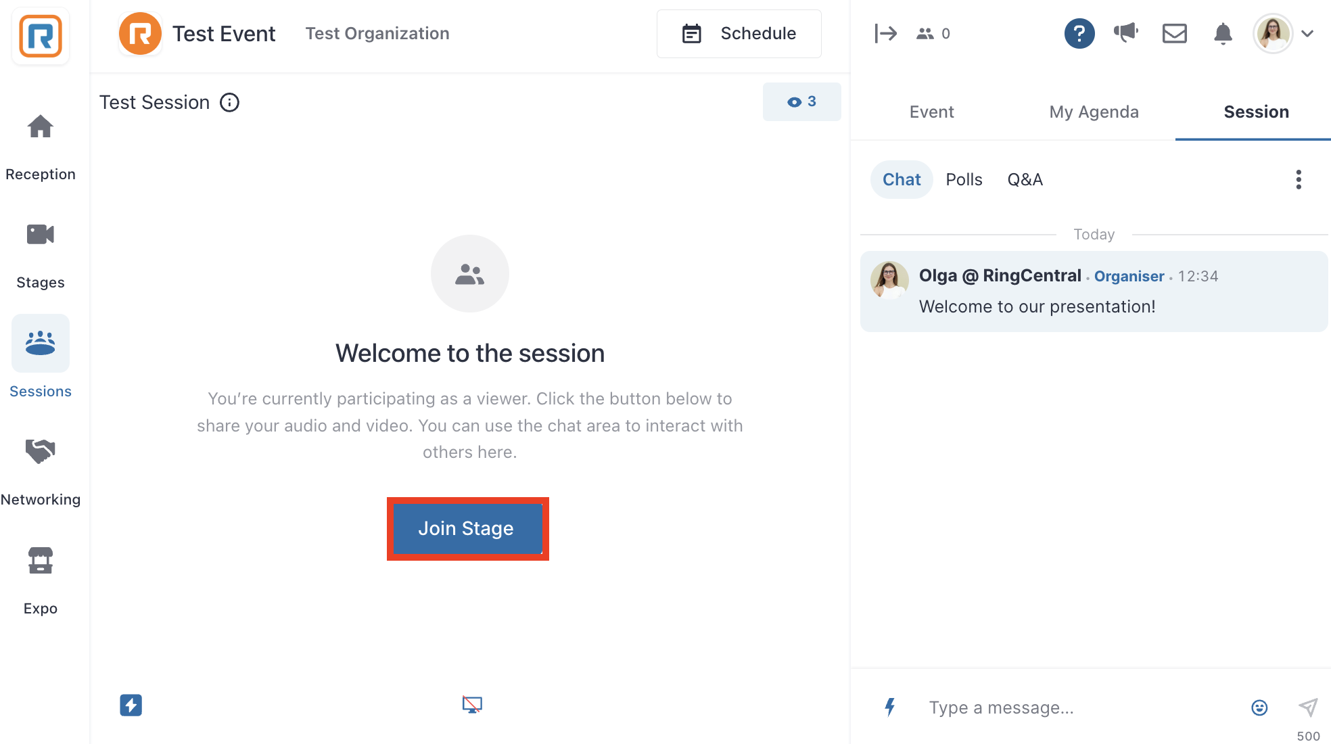Viewport: 1331px width, 744px height.
Task: Go to Reception in the sidebar
Action: pyautogui.click(x=41, y=147)
